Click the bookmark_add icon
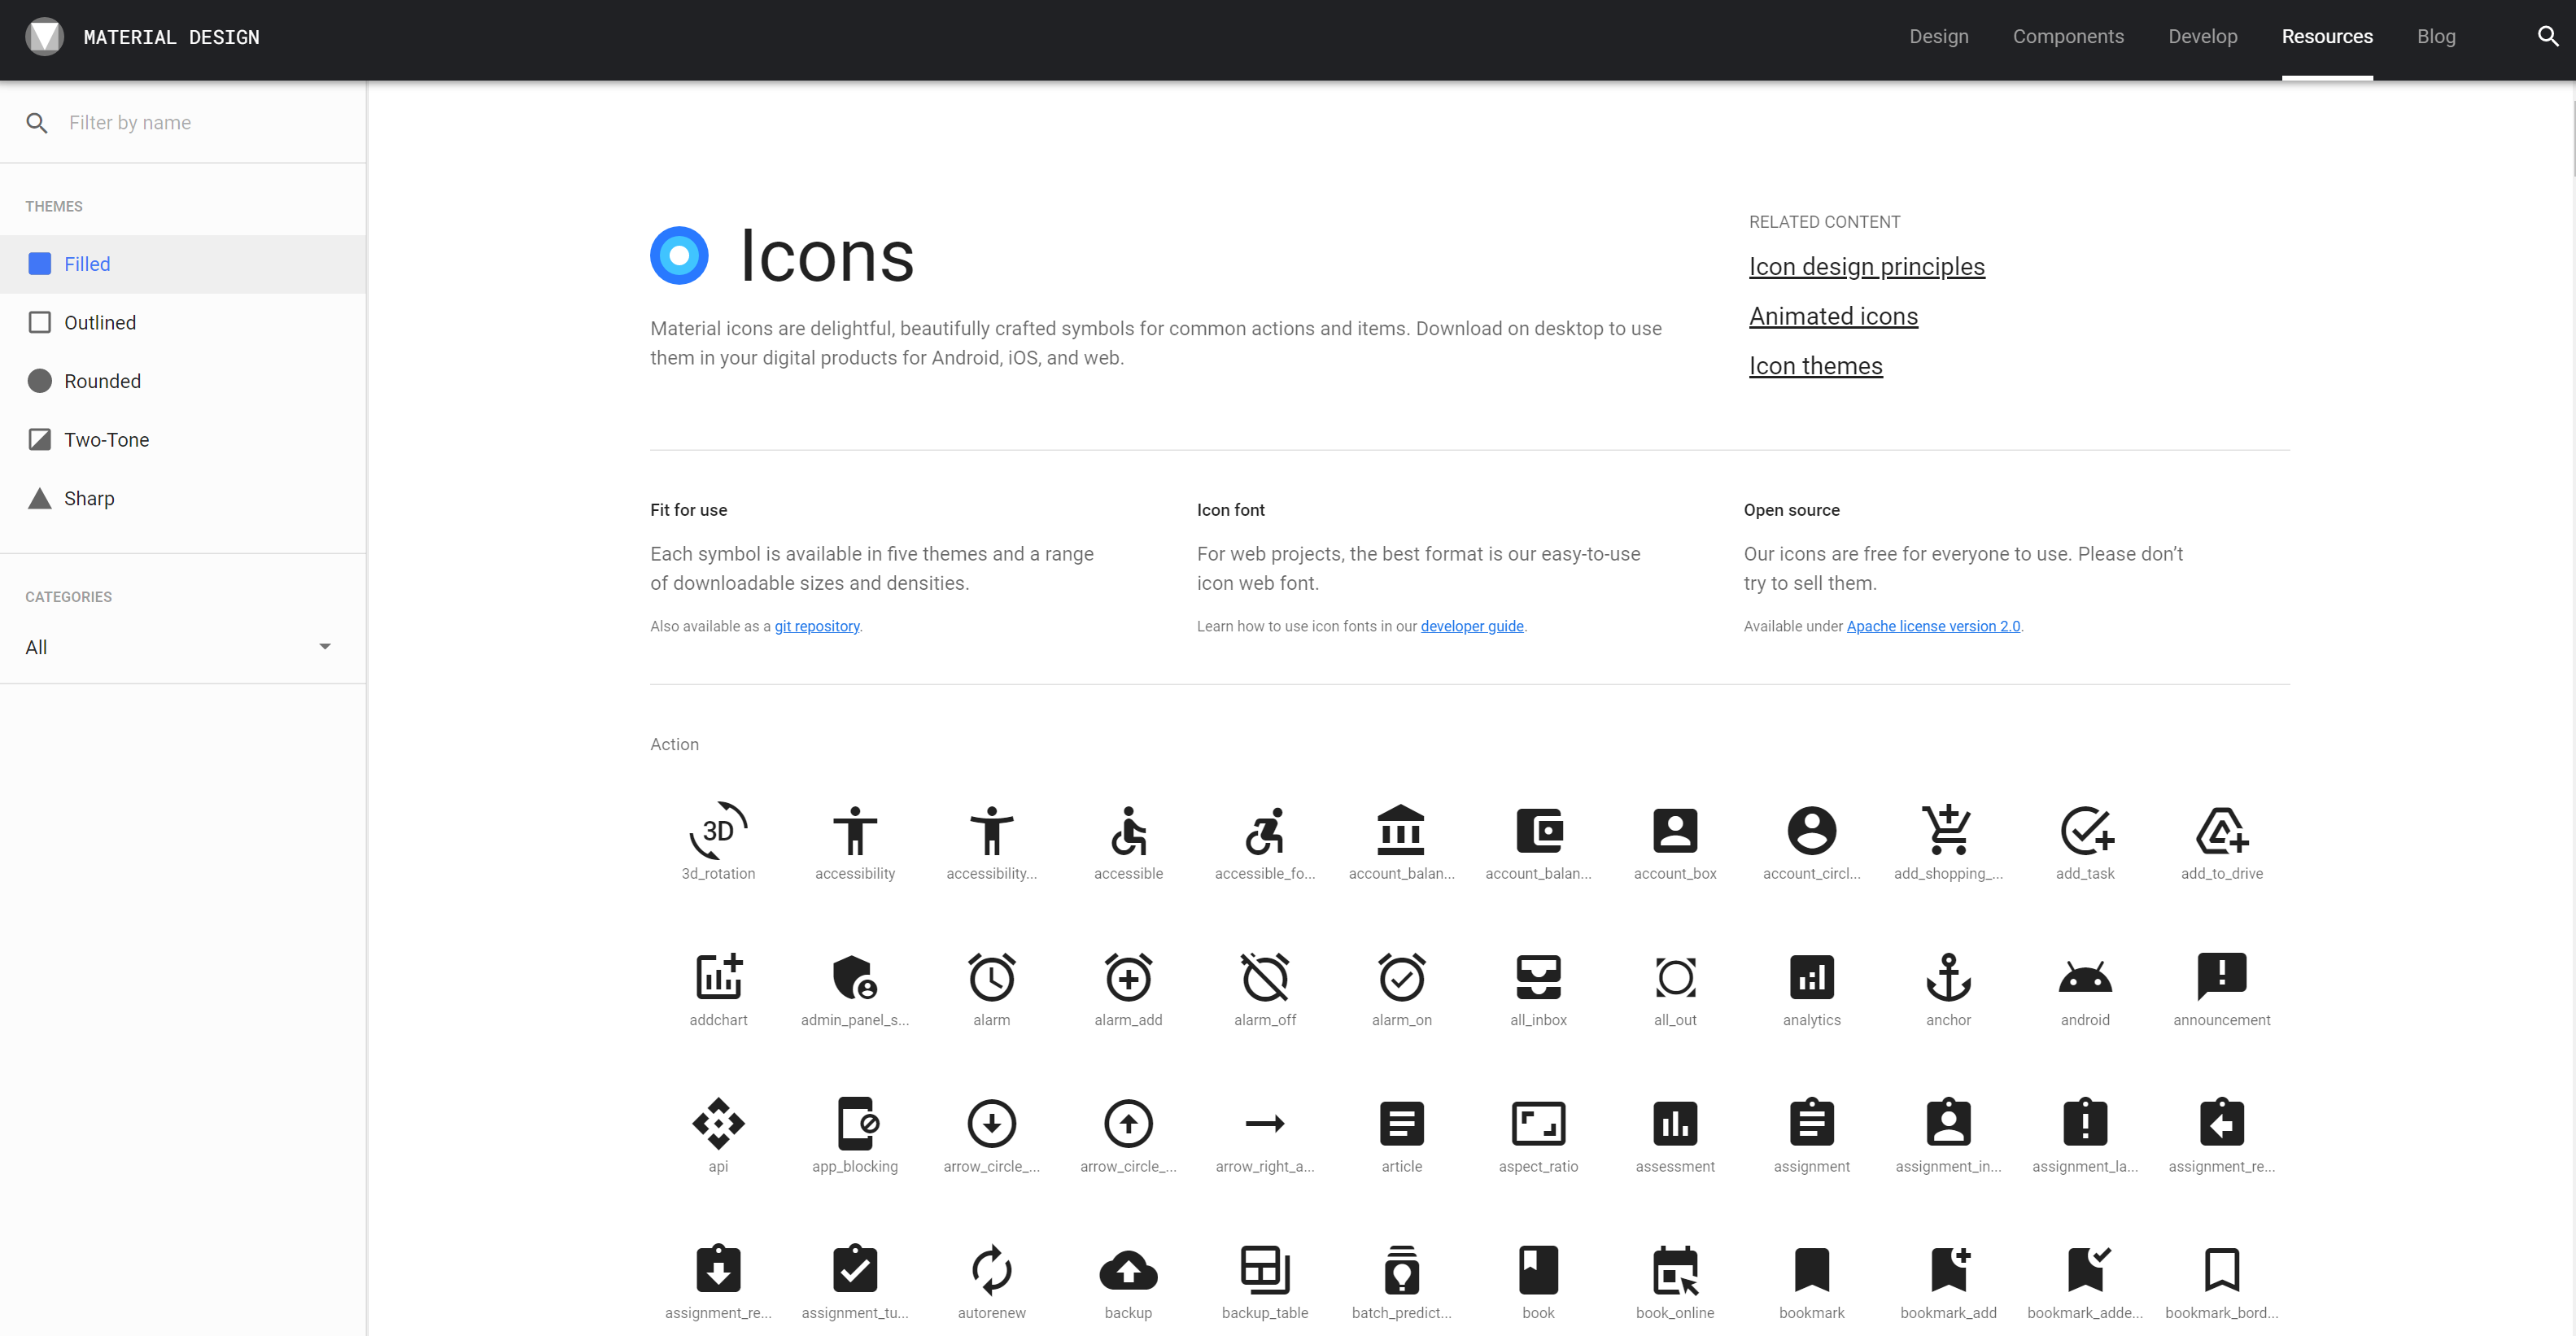The image size is (2576, 1336). click(x=1948, y=1270)
